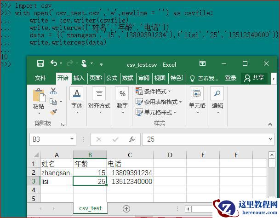The image size is (280, 218).
Task: Open the 文件 menu
Action: pos(40,78)
